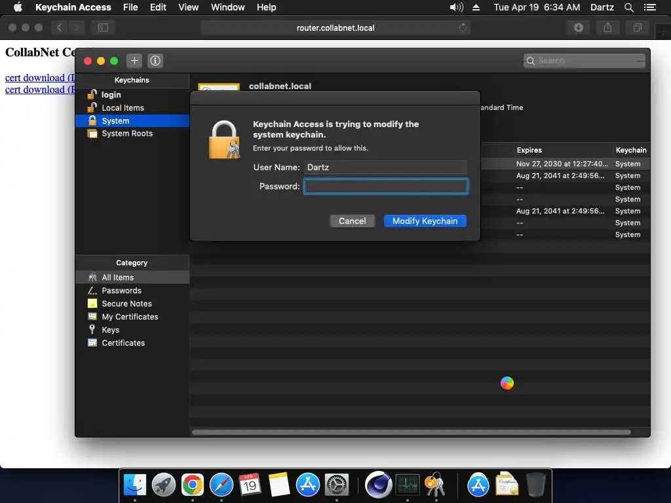
Task: Open Keychain Access keys icon in Dock
Action: 435,484
